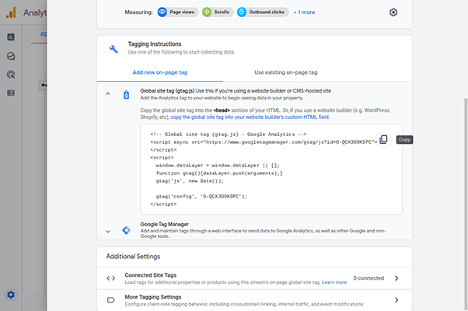Open enhanced measurement settings gear
468x311 pixels.
[393, 12]
